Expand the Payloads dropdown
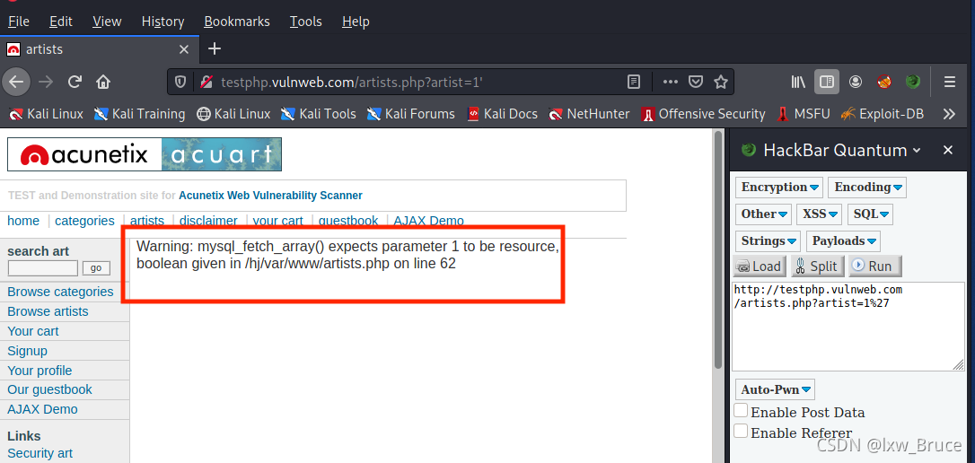Screen dimensions: 975x463 pos(842,240)
